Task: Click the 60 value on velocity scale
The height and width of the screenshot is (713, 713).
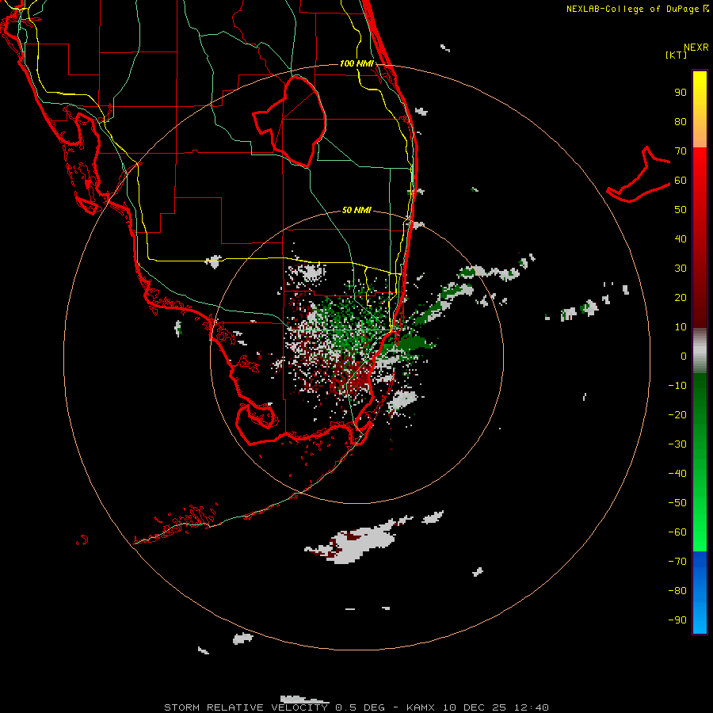Action: tap(681, 180)
